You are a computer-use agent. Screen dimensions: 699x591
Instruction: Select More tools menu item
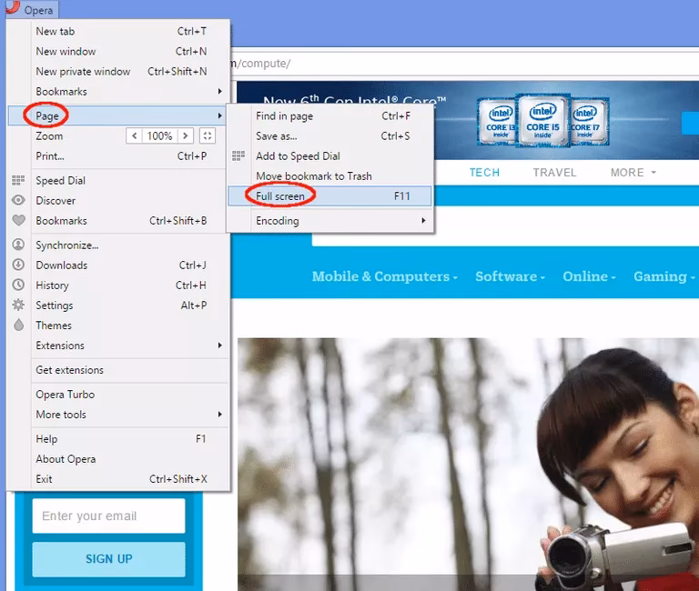(119, 415)
